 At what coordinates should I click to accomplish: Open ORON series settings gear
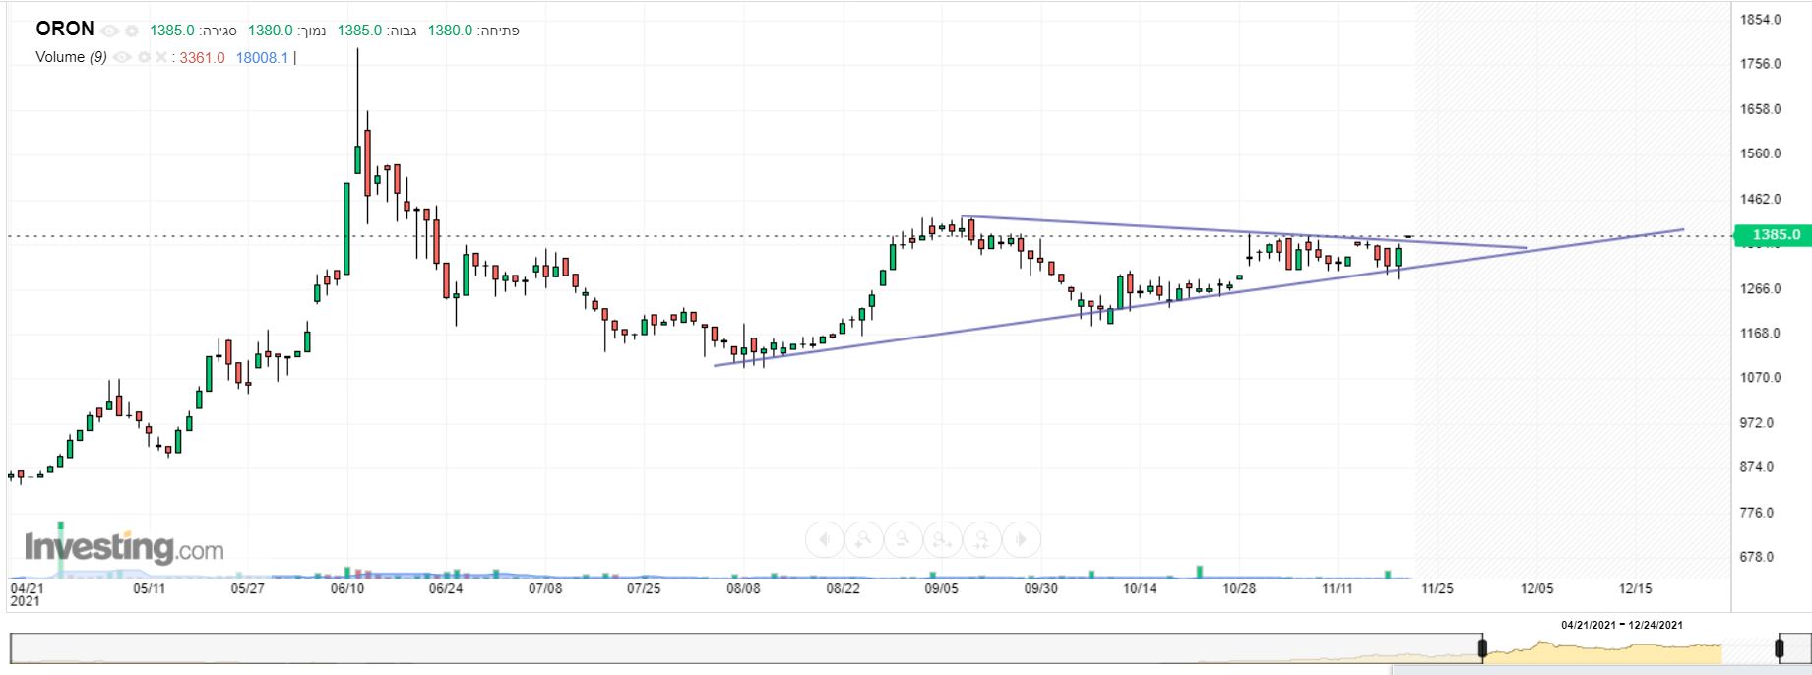tap(131, 31)
